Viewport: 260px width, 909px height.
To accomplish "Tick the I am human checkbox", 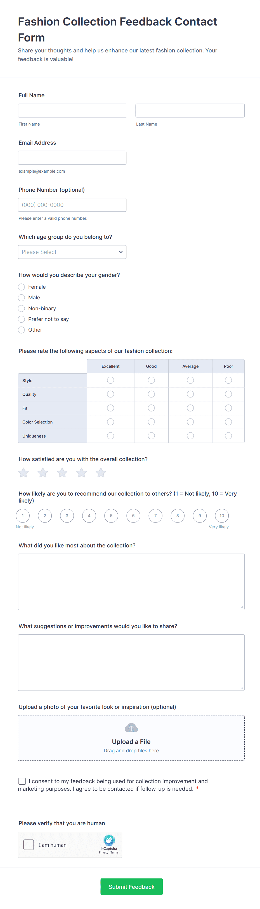I will coord(29,845).
